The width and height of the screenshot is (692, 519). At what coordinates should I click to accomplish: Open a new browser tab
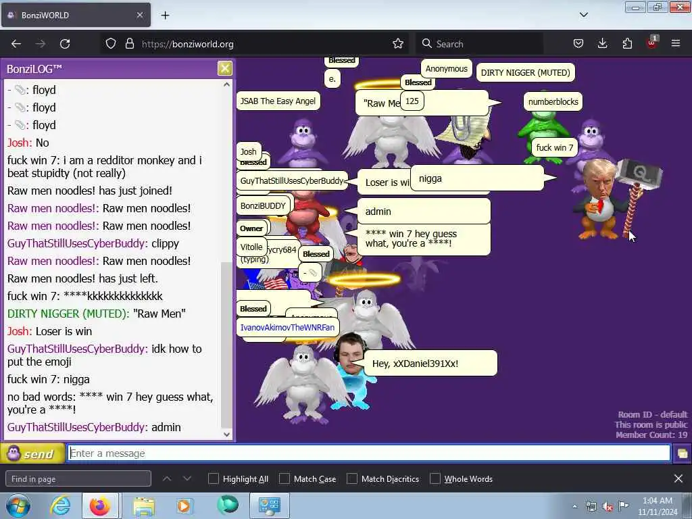(165, 16)
